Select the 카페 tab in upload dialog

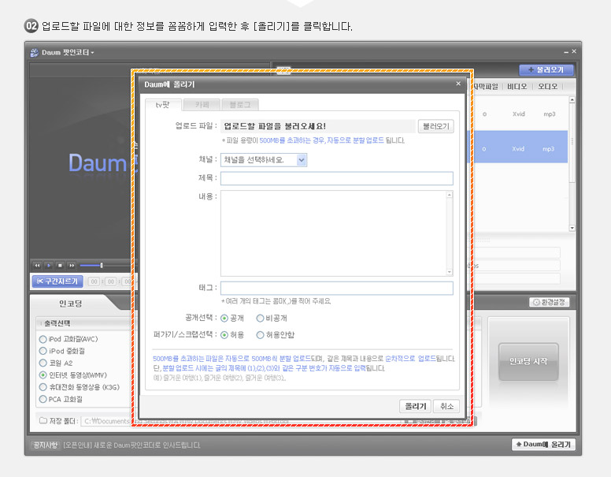pyautogui.click(x=202, y=105)
